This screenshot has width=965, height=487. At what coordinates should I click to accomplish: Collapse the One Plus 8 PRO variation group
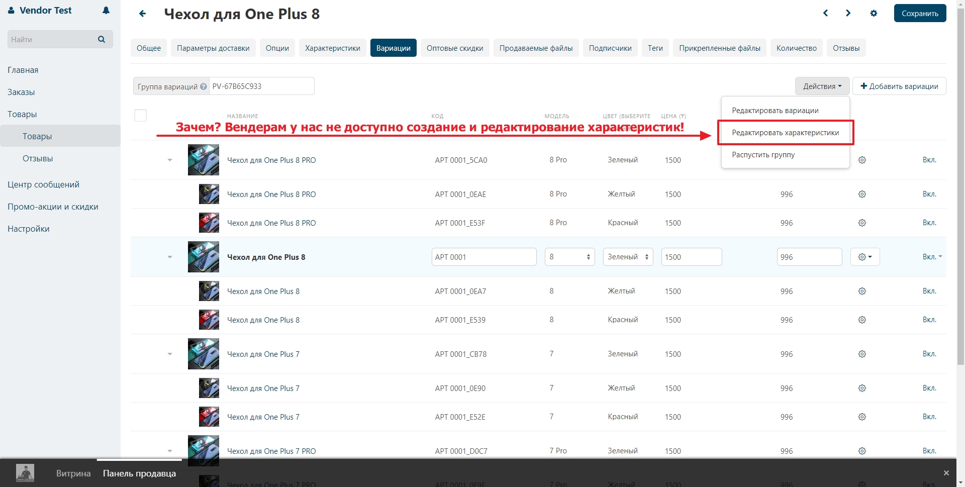[x=170, y=160]
